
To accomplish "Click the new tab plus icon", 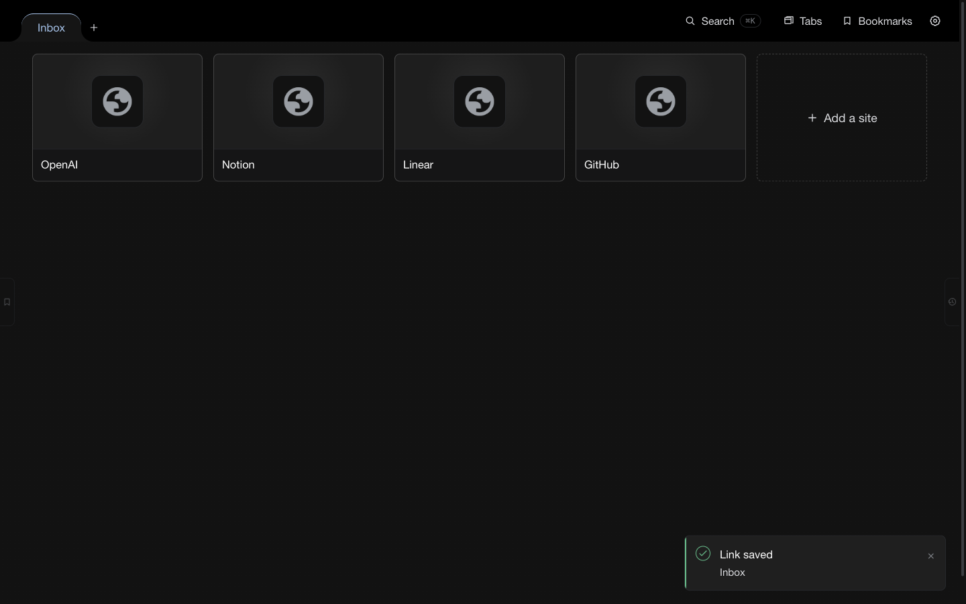I will click(94, 28).
